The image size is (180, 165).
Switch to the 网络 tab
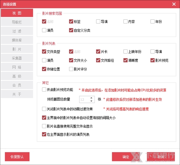click(x=17, y=67)
